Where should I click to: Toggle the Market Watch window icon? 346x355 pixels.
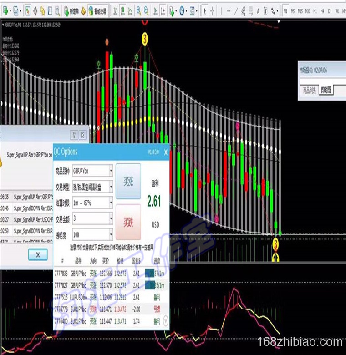(28, 10)
